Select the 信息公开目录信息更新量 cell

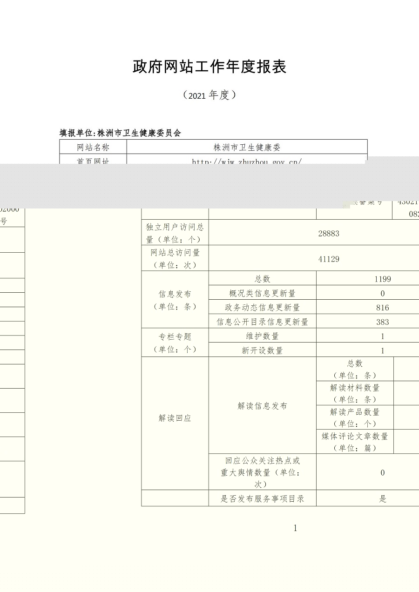263,322
